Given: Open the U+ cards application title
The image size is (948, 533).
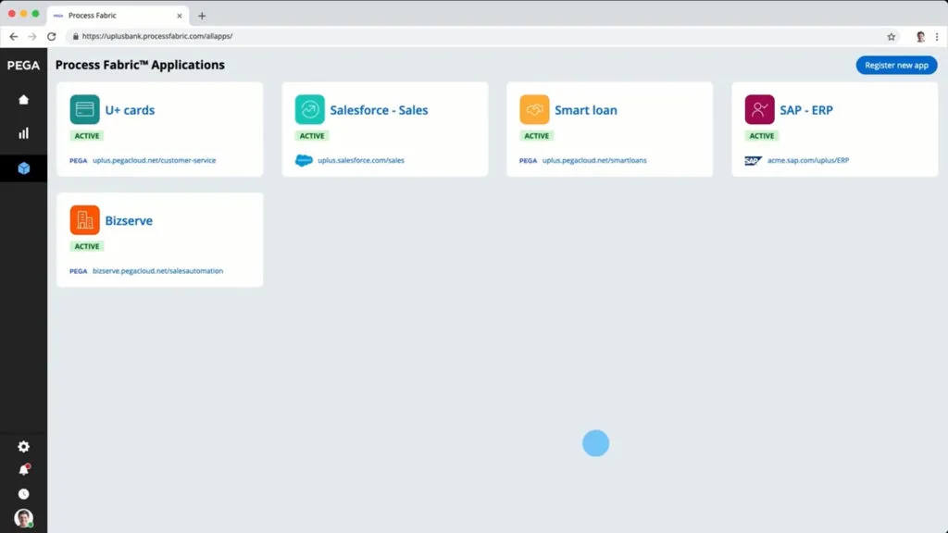Looking at the screenshot, I should pyautogui.click(x=130, y=110).
